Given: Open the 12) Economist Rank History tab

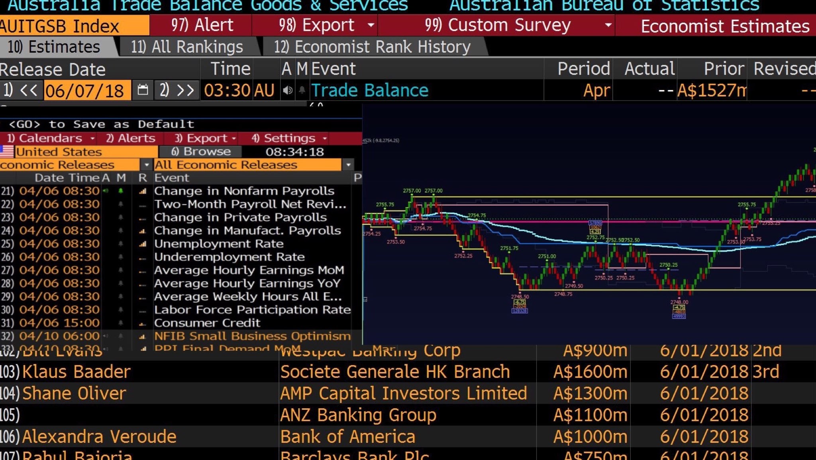Looking at the screenshot, I should (x=372, y=47).
